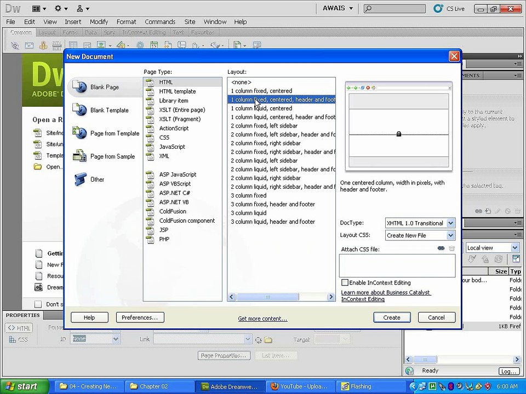Screen dimensions: 526x394
Task: Click the point-to-file target icon next to Link
Action: pos(258,340)
